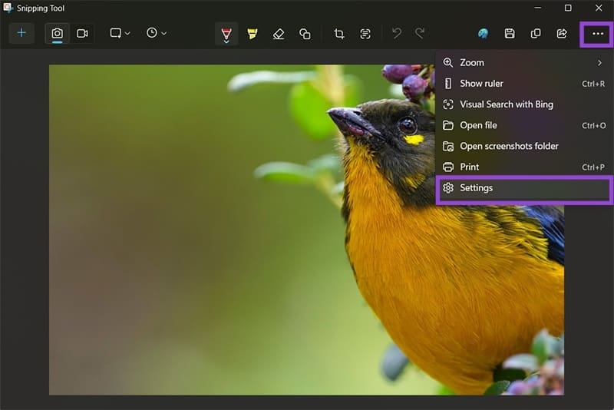This screenshot has width=614, height=410.
Task: Select the yellow Highlighter tool
Action: pos(253,34)
